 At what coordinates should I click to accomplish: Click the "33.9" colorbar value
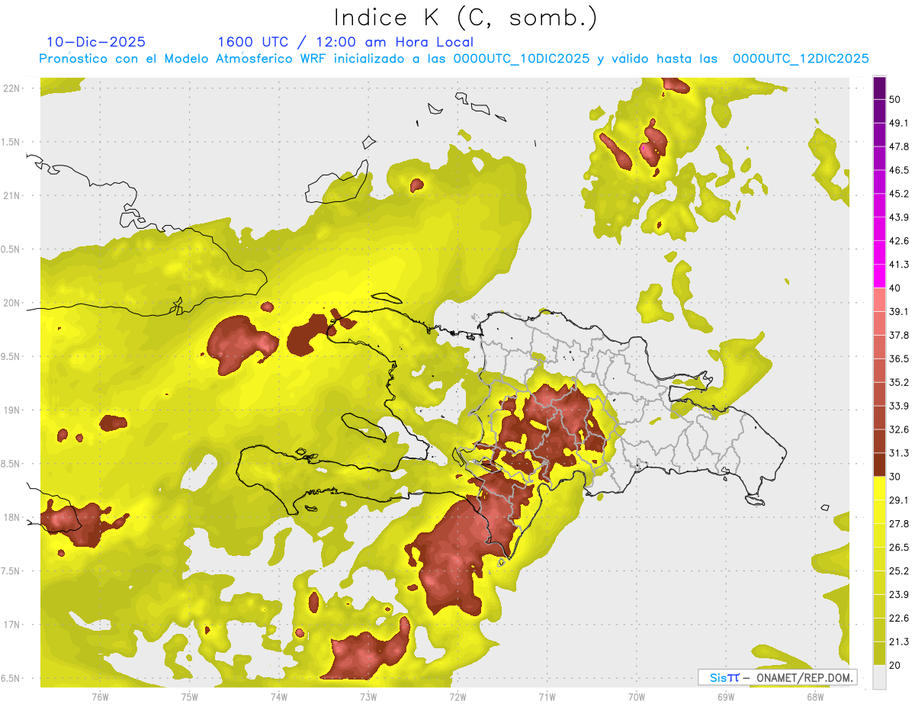(x=899, y=406)
